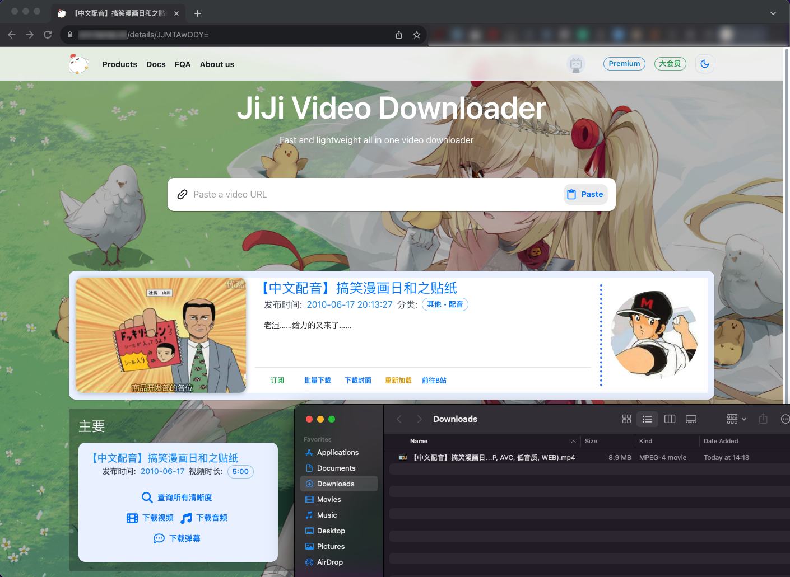Bookmark this page with the star icon

417,35
